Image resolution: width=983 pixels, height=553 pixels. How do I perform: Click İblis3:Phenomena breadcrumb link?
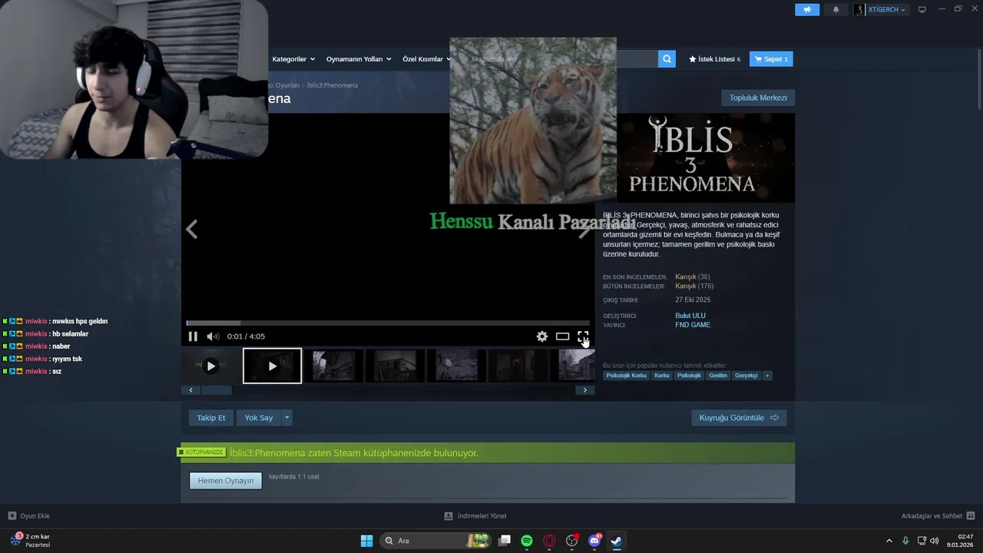(x=333, y=85)
